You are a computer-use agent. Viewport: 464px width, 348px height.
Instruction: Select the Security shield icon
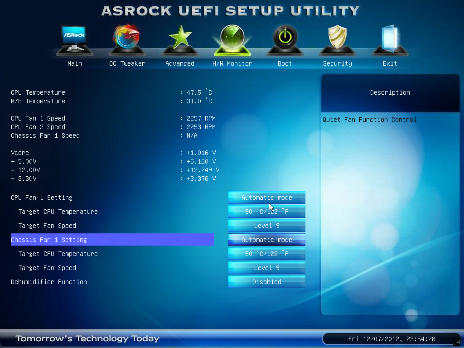click(337, 40)
